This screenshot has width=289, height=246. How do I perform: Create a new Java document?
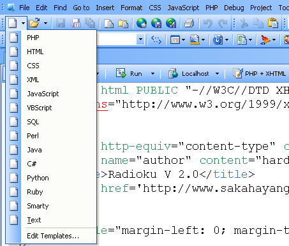(51, 150)
